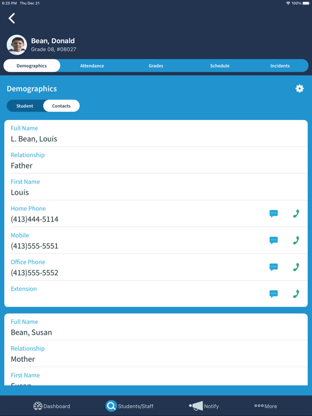Viewport: 312px width, 416px height.
Task: Tap the Extension field label
Action: coord(24,289)
